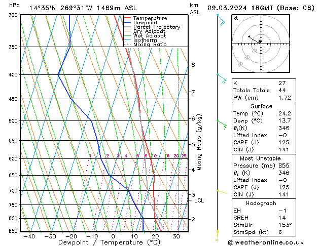Click the station coordinates title '14°35'N 269°31'W'
The height and width of the screenshot is (246, 319).
coord(61,8)
